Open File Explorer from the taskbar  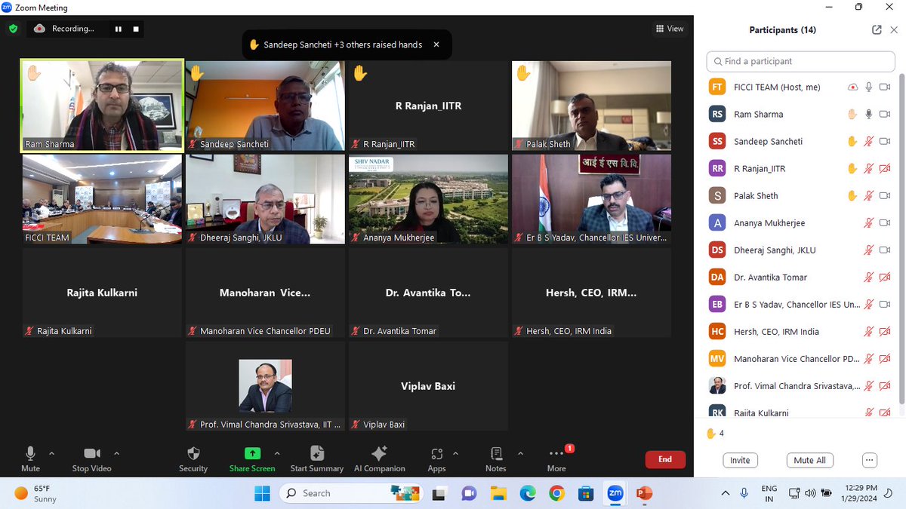(x=498, y=493)
